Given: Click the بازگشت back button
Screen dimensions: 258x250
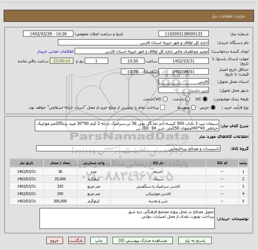Looking at the screenshot, I should 77,241.
